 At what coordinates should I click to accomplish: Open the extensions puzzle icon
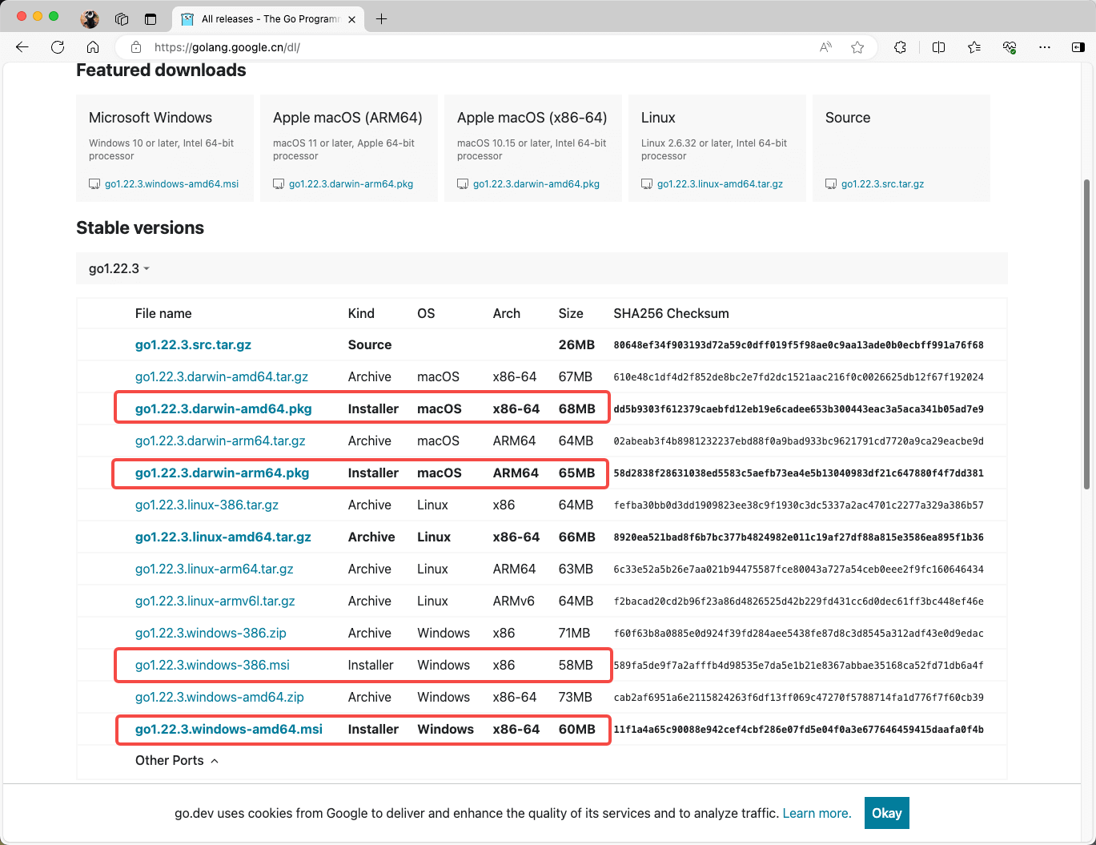(901, 47)
